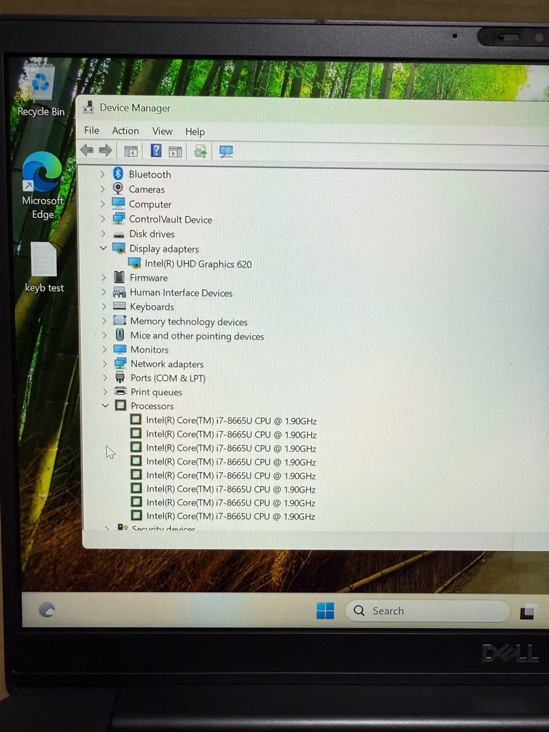This screenshot has width=549, height=732.
Task: Click the Intel UHD Graphics 620 adapter icon
Action: 134,264
